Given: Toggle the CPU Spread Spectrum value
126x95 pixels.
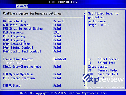Looking at the screenshot, I should pos(57,74).
